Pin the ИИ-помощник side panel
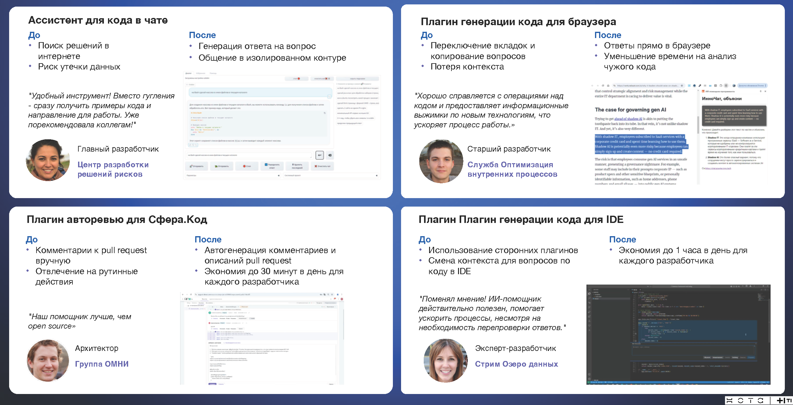Viewport: 793px width, 405px height. pyautogui.click(x=761, y=91)
